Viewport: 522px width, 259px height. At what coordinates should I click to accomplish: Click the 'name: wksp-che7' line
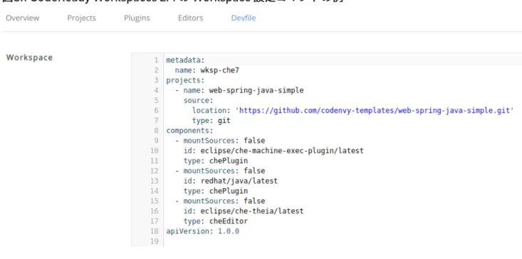[x=207, y=70]
